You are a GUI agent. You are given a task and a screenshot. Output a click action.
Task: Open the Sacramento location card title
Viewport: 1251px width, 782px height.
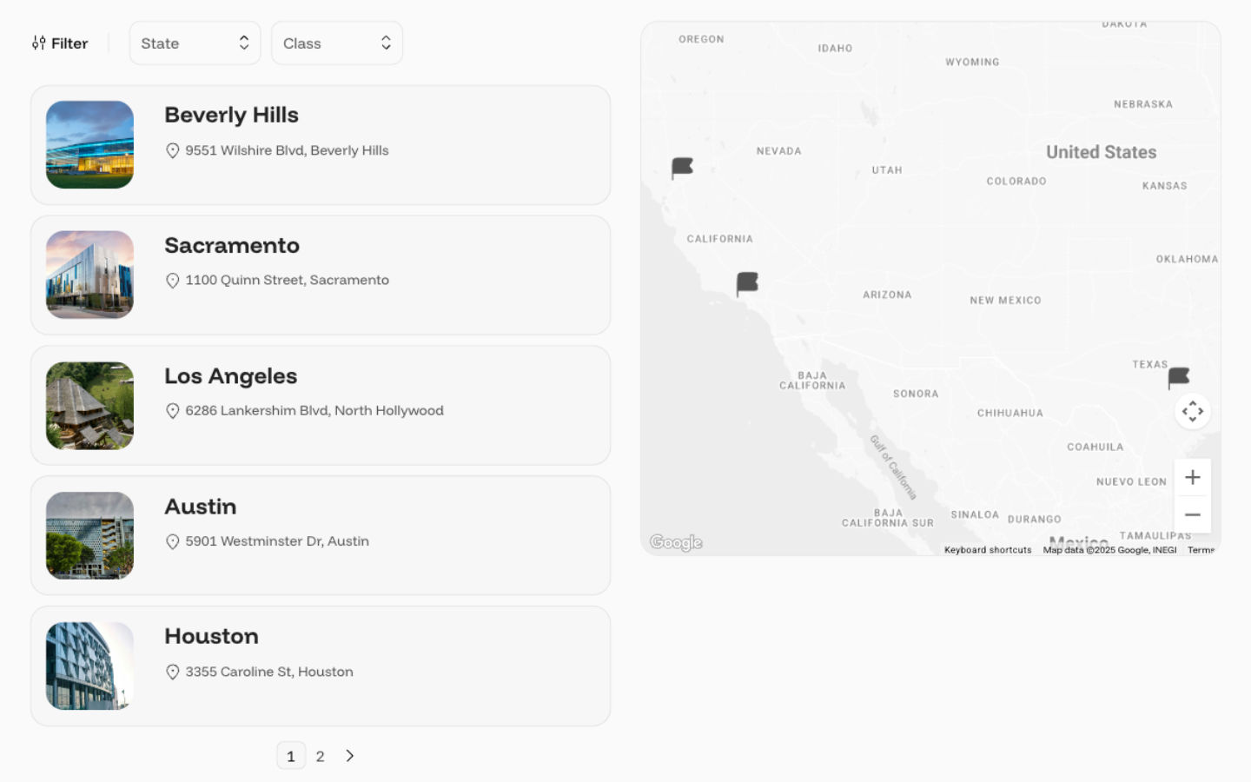coord(232,246)
